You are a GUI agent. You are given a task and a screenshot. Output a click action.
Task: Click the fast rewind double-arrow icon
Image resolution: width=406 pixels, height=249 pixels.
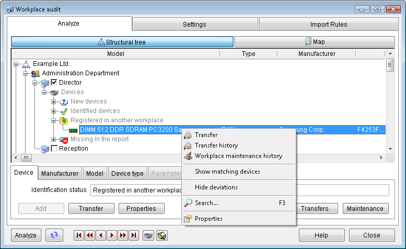pos(90,235)
